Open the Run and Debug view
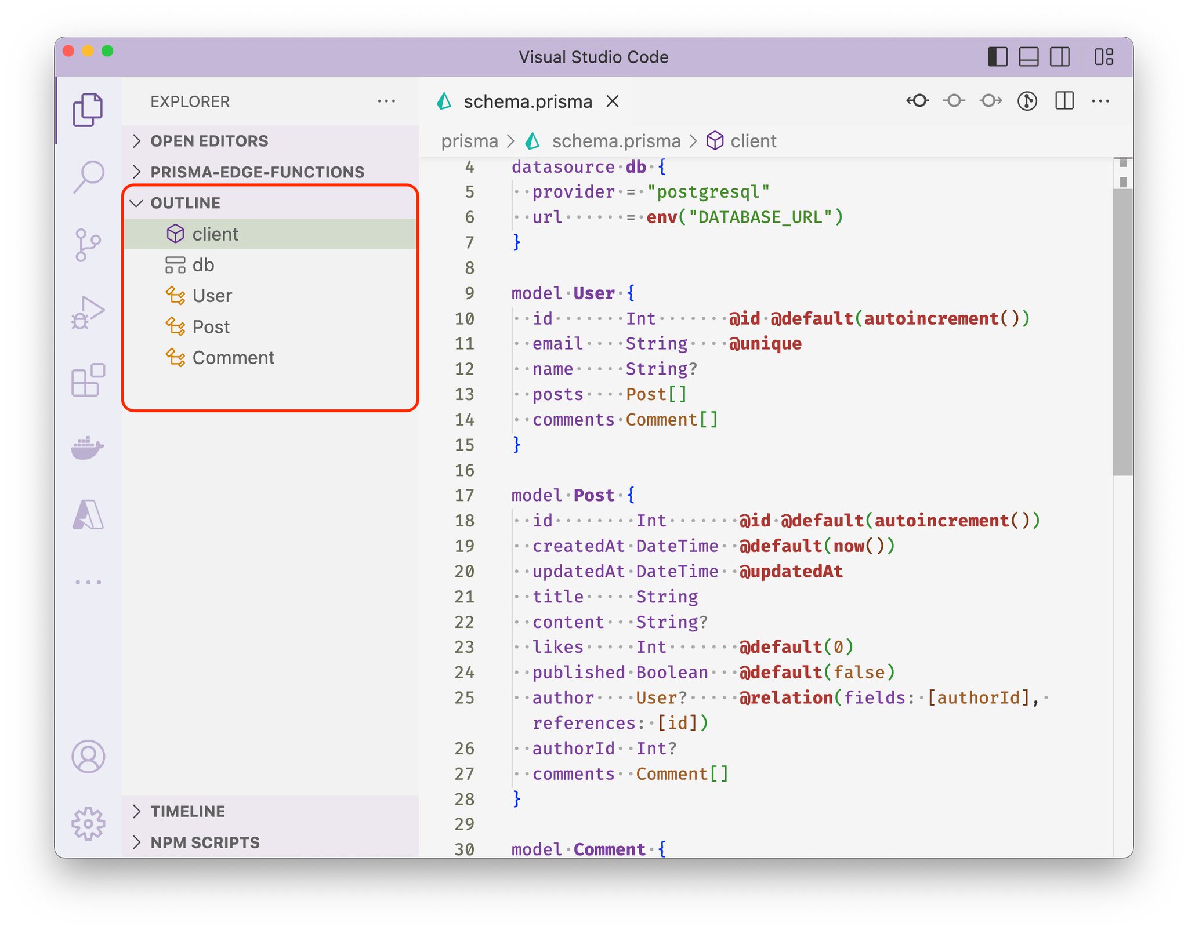1188x930 pixels. [88, 313]
